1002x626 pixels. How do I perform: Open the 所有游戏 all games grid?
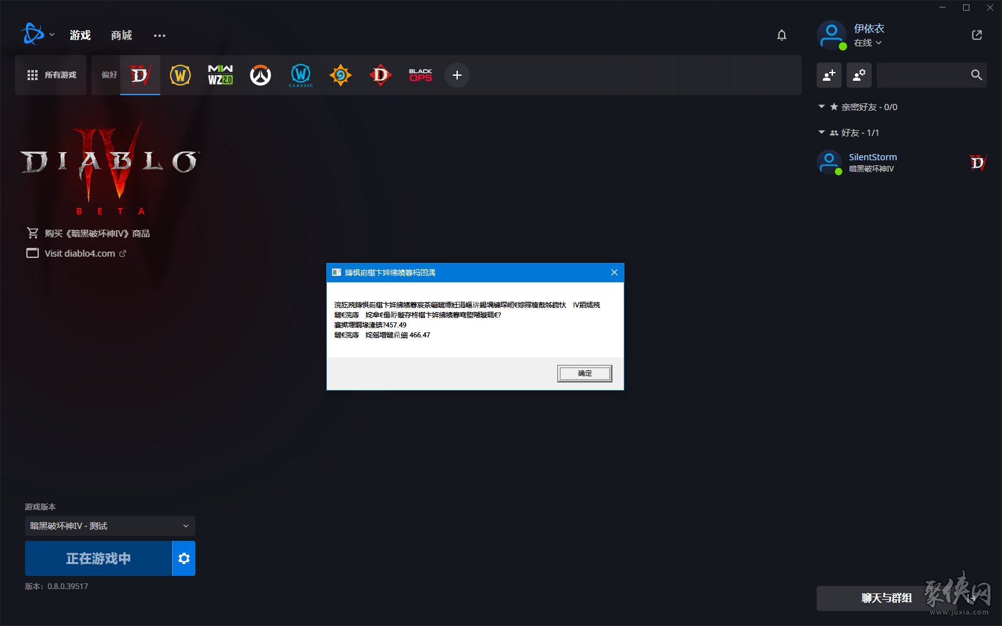point(51,75)
